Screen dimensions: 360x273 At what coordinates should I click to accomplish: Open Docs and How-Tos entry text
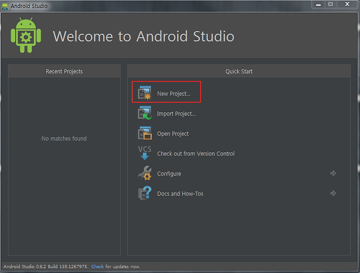click(180, 194)
